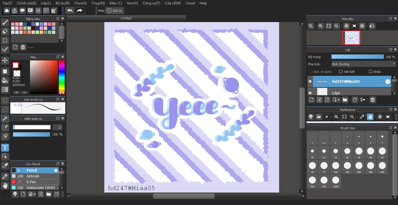Click the navigator canvas thumbnail
The image size is (398, 205).
point(351,38)
